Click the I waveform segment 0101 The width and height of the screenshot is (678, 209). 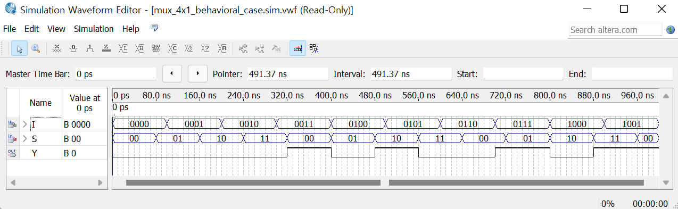coord(413,124)
